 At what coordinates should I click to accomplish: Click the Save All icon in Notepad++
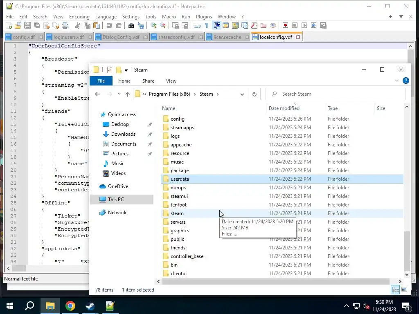(x=37, y=25)
